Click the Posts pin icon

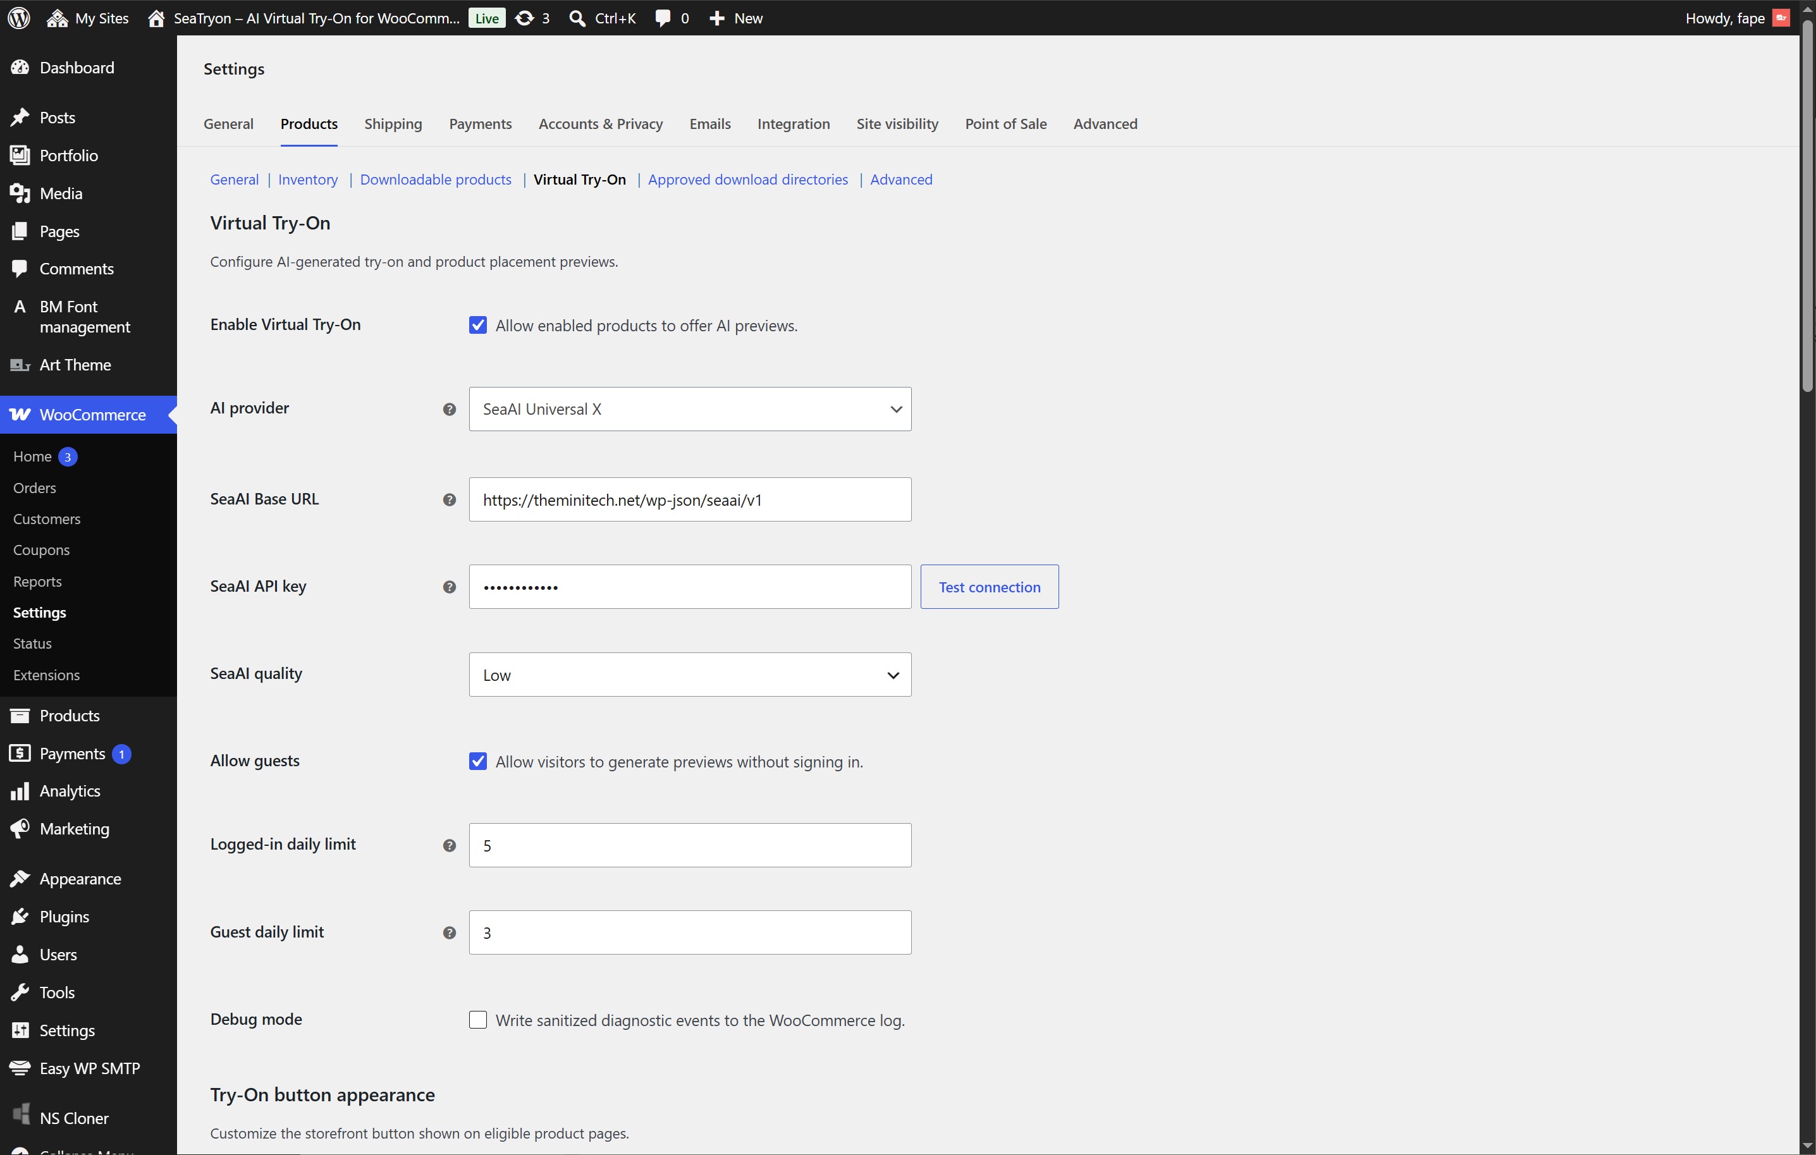click(20, 118)
